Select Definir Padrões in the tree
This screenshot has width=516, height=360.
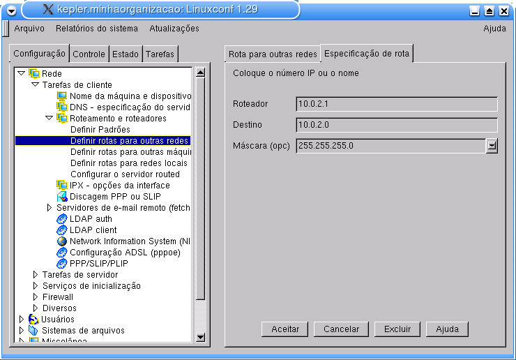pos(100,130)
